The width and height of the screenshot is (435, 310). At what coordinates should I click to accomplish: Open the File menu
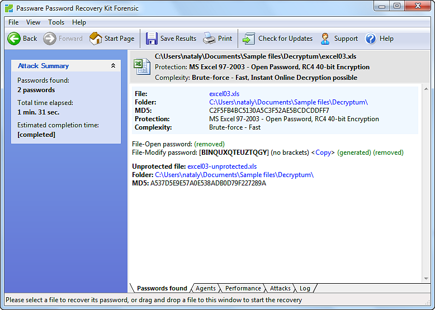pyautogui.click(x=13, y=22)
